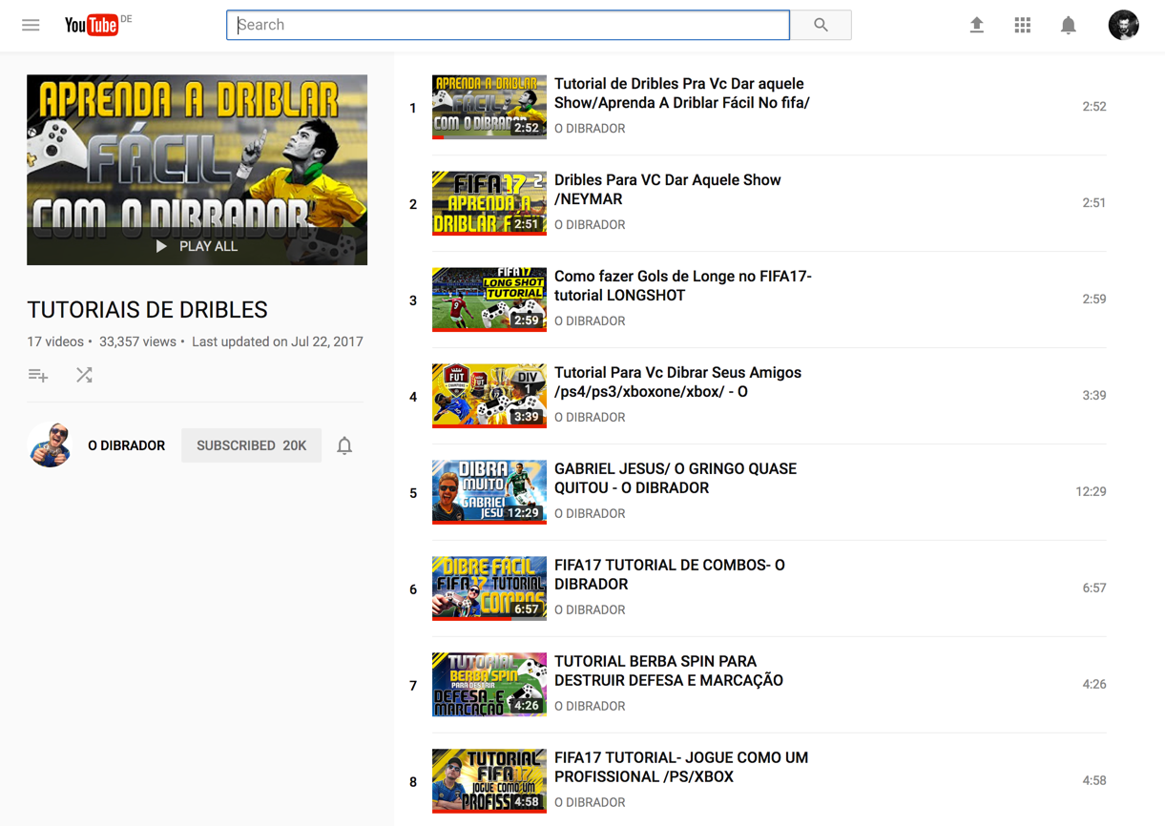1165x826 pixels.
Task: Click '17 videos' count text
Action: coord(55,341)
